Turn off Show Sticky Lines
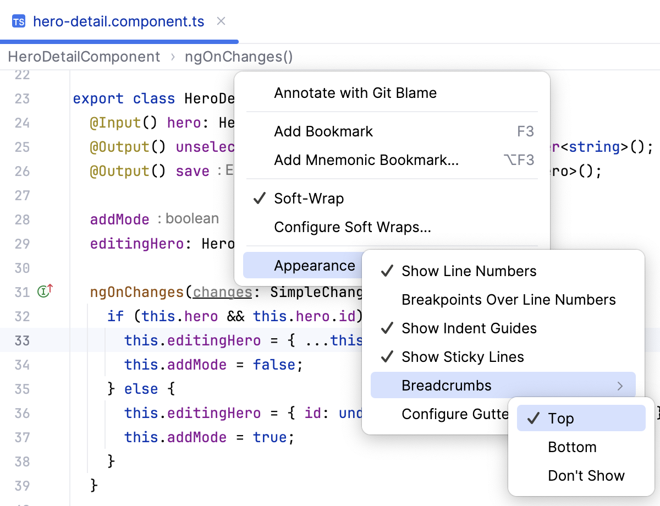The image size is (660, 506). click(x=462, y=357)
